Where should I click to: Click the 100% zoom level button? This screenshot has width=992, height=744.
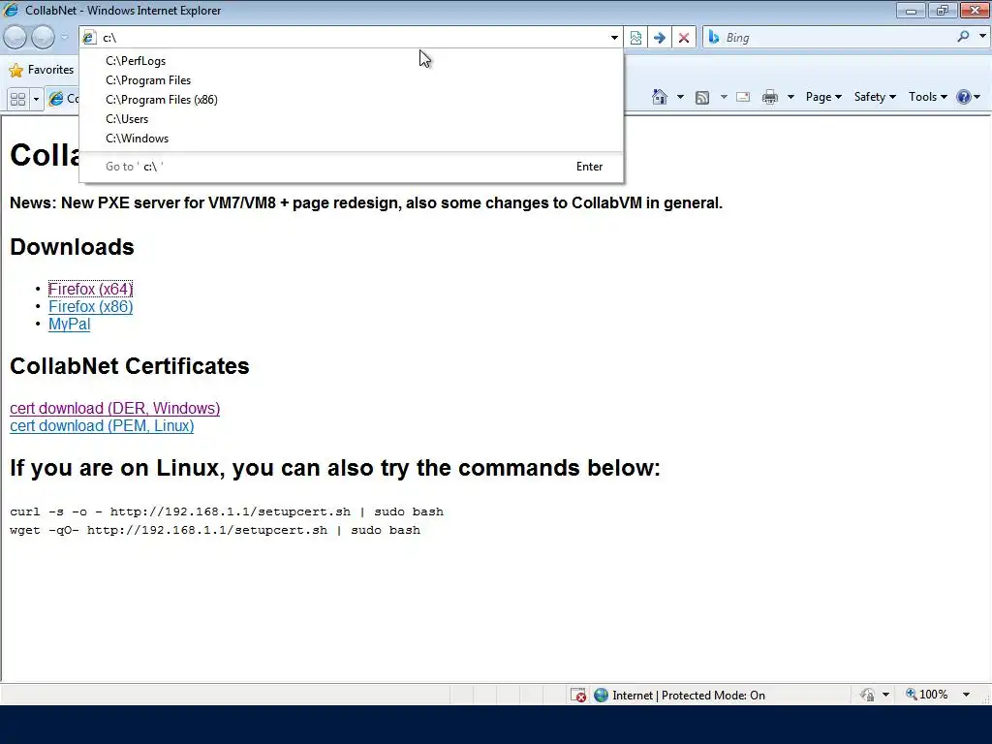(x=927, y=695)
